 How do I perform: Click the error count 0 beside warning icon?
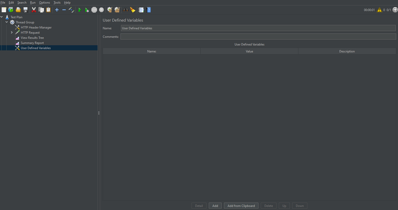pos(384,10)
